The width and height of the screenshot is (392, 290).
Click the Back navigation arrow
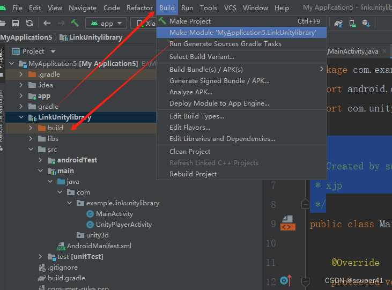[x=47, y=23]
